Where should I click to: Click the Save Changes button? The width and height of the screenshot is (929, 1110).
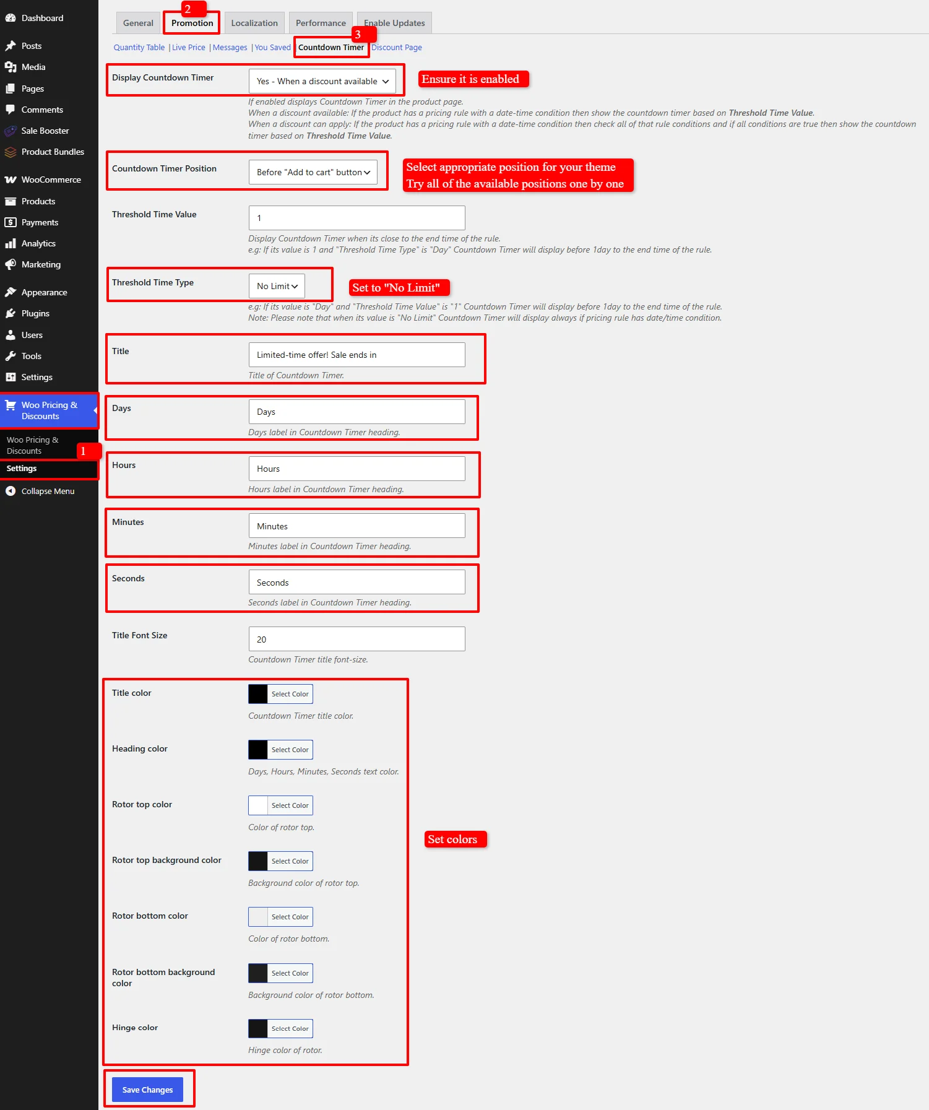[147, 1090]
